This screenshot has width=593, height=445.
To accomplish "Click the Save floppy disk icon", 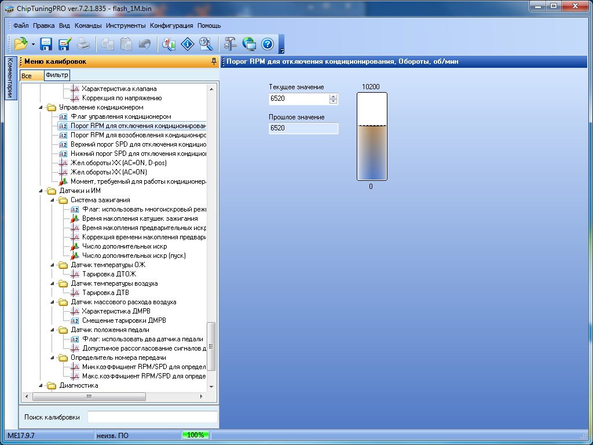I will (46, 43).
